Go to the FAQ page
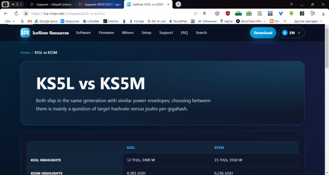The height and width of the screenshot is (175, 329). pos(184,33)
